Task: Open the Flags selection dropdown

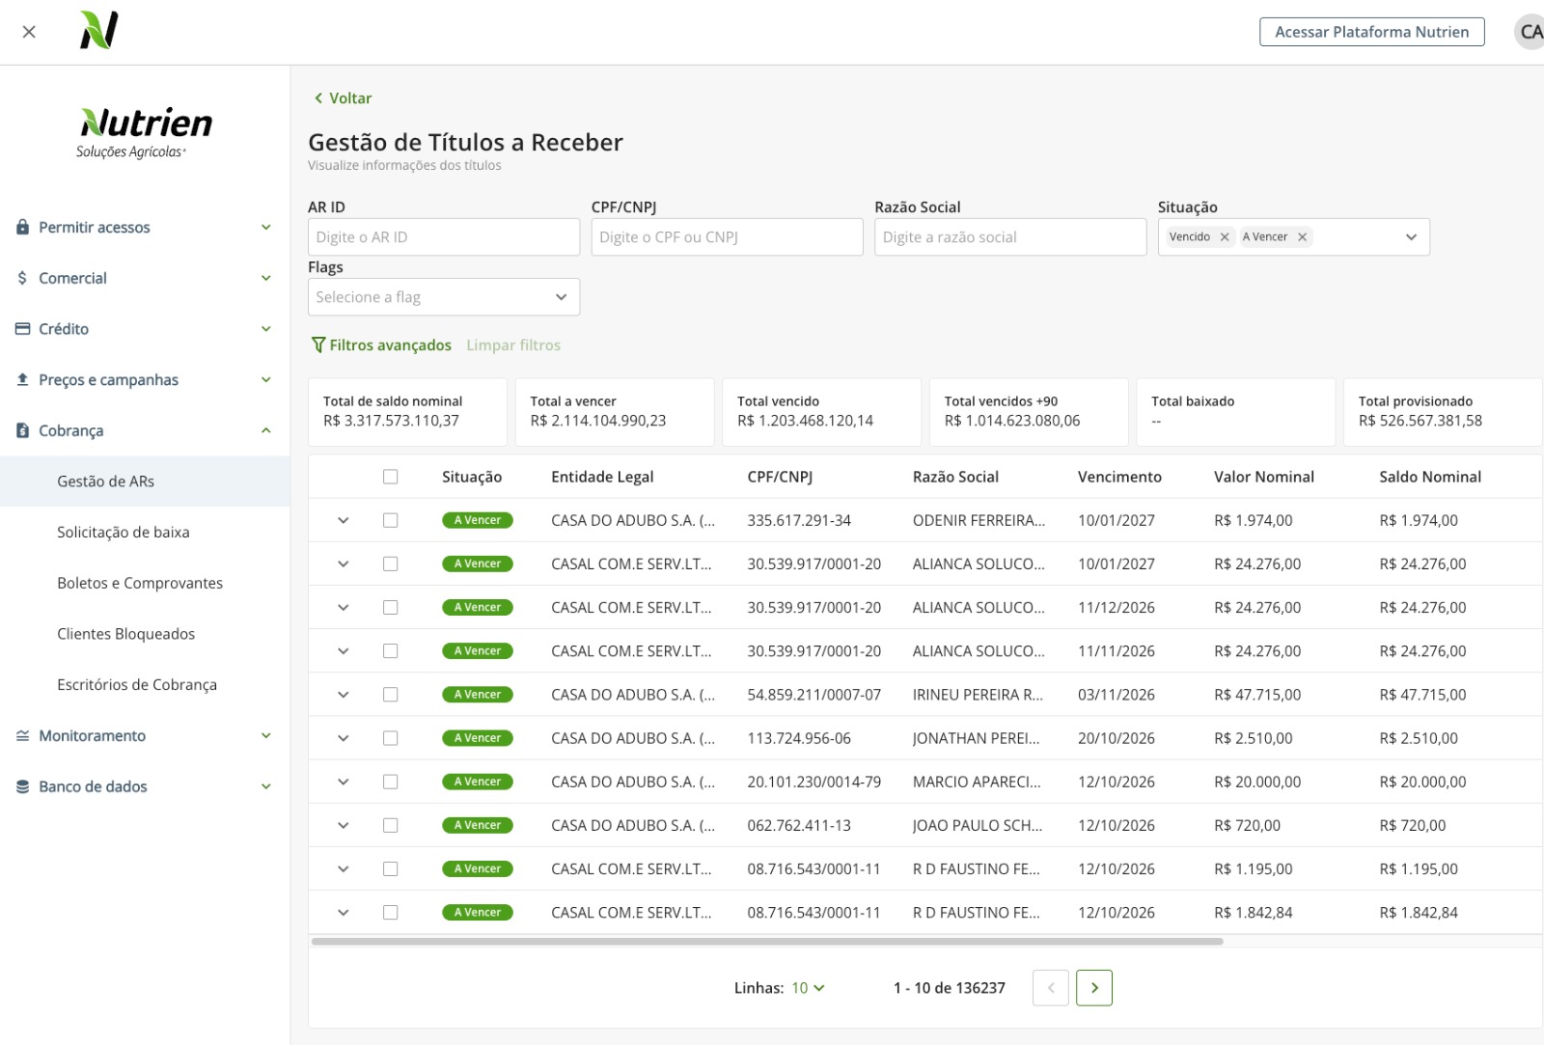Action: pos(444,296)
